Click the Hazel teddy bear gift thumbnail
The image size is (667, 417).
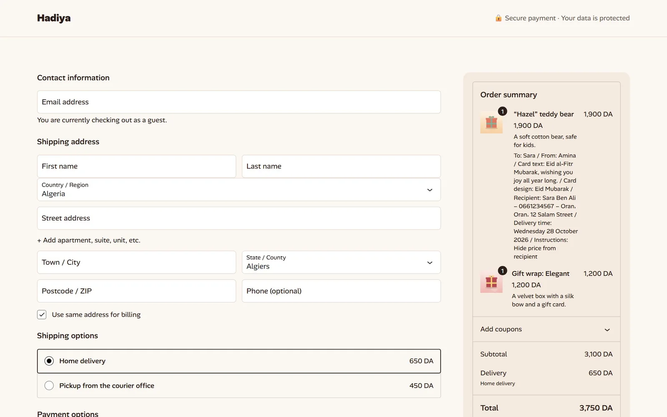[491, 122]
